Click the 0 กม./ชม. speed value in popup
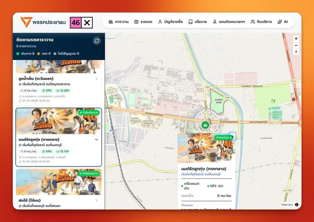314x222 pixels. (x=224, y=196)
